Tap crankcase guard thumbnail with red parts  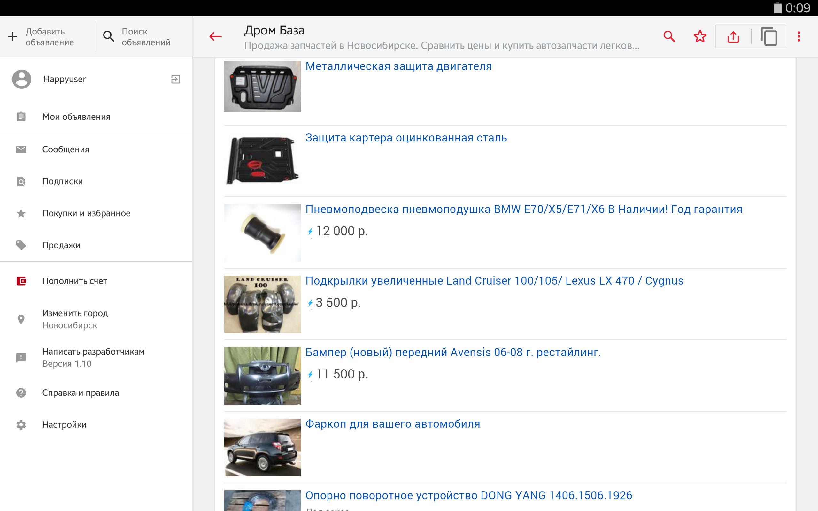pyautogui.click(x=262, y=161)
